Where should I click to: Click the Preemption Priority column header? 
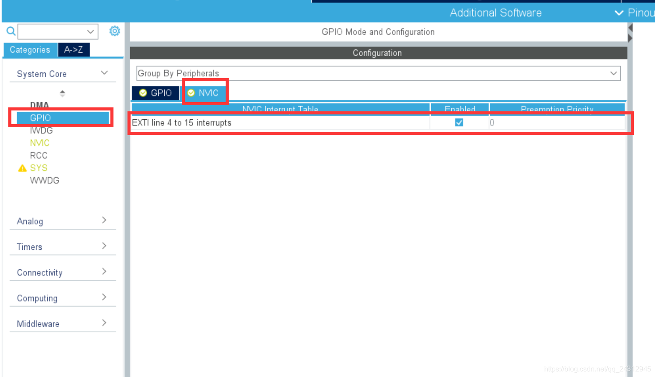(557, 108)
